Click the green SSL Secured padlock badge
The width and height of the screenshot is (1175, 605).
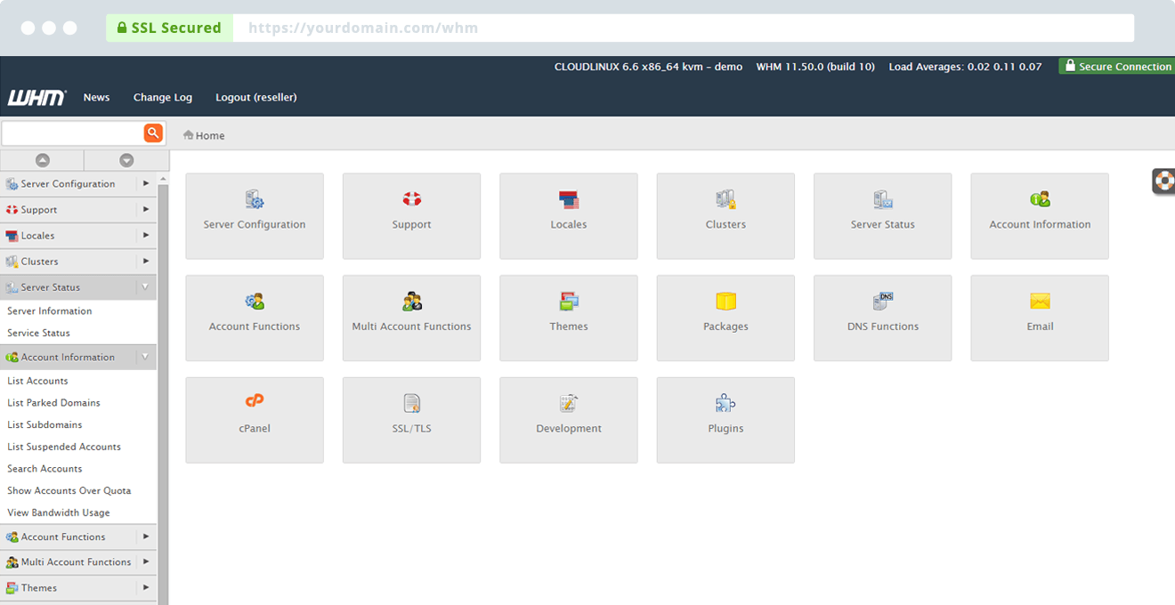169,28
